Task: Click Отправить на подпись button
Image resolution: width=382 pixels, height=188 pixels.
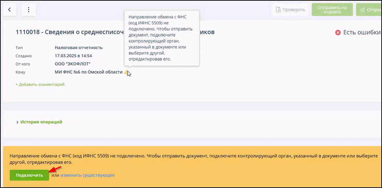Action: click(x=332, y=10)
